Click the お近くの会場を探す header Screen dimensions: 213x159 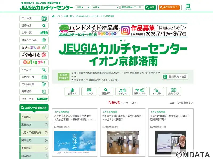(x=34, y=108)
